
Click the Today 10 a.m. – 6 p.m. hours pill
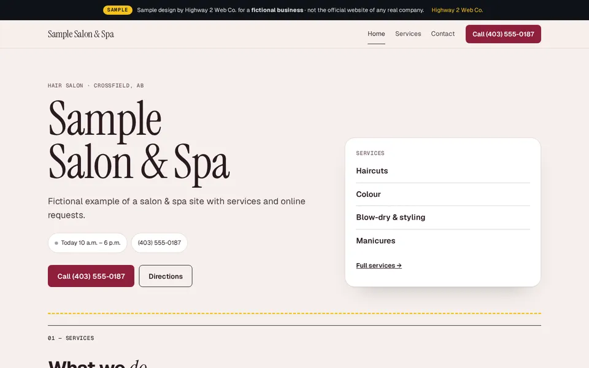pos(88,243)
